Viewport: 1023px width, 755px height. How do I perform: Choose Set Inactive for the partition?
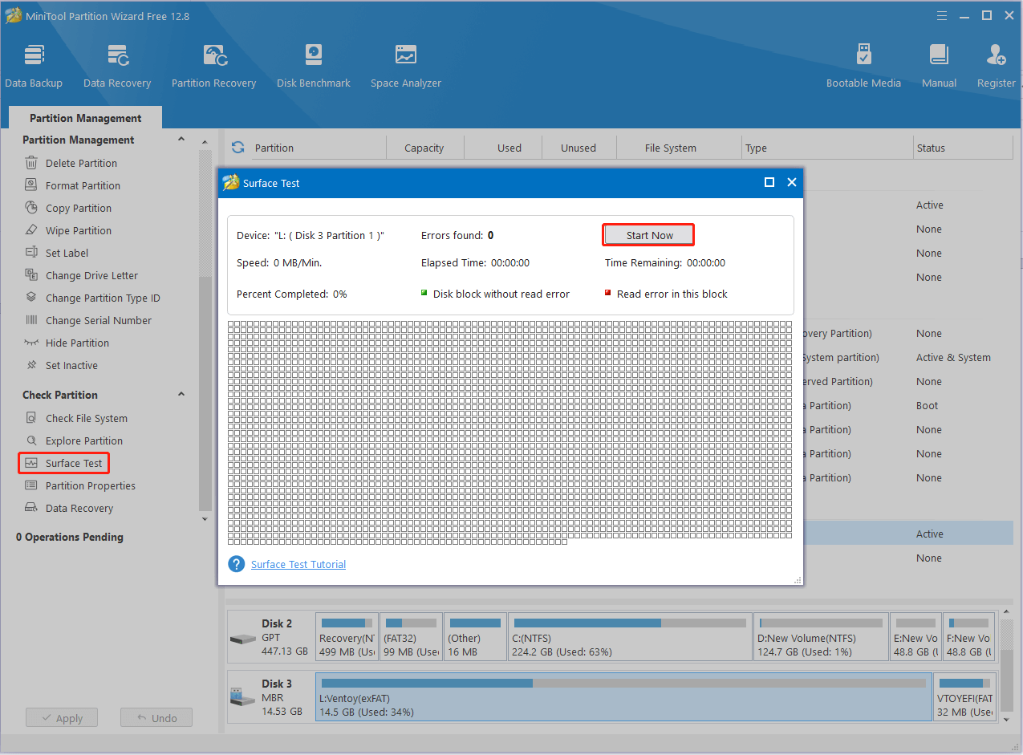71,365
